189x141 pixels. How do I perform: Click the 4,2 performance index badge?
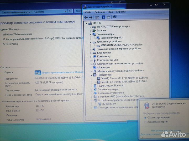point(38,73)
